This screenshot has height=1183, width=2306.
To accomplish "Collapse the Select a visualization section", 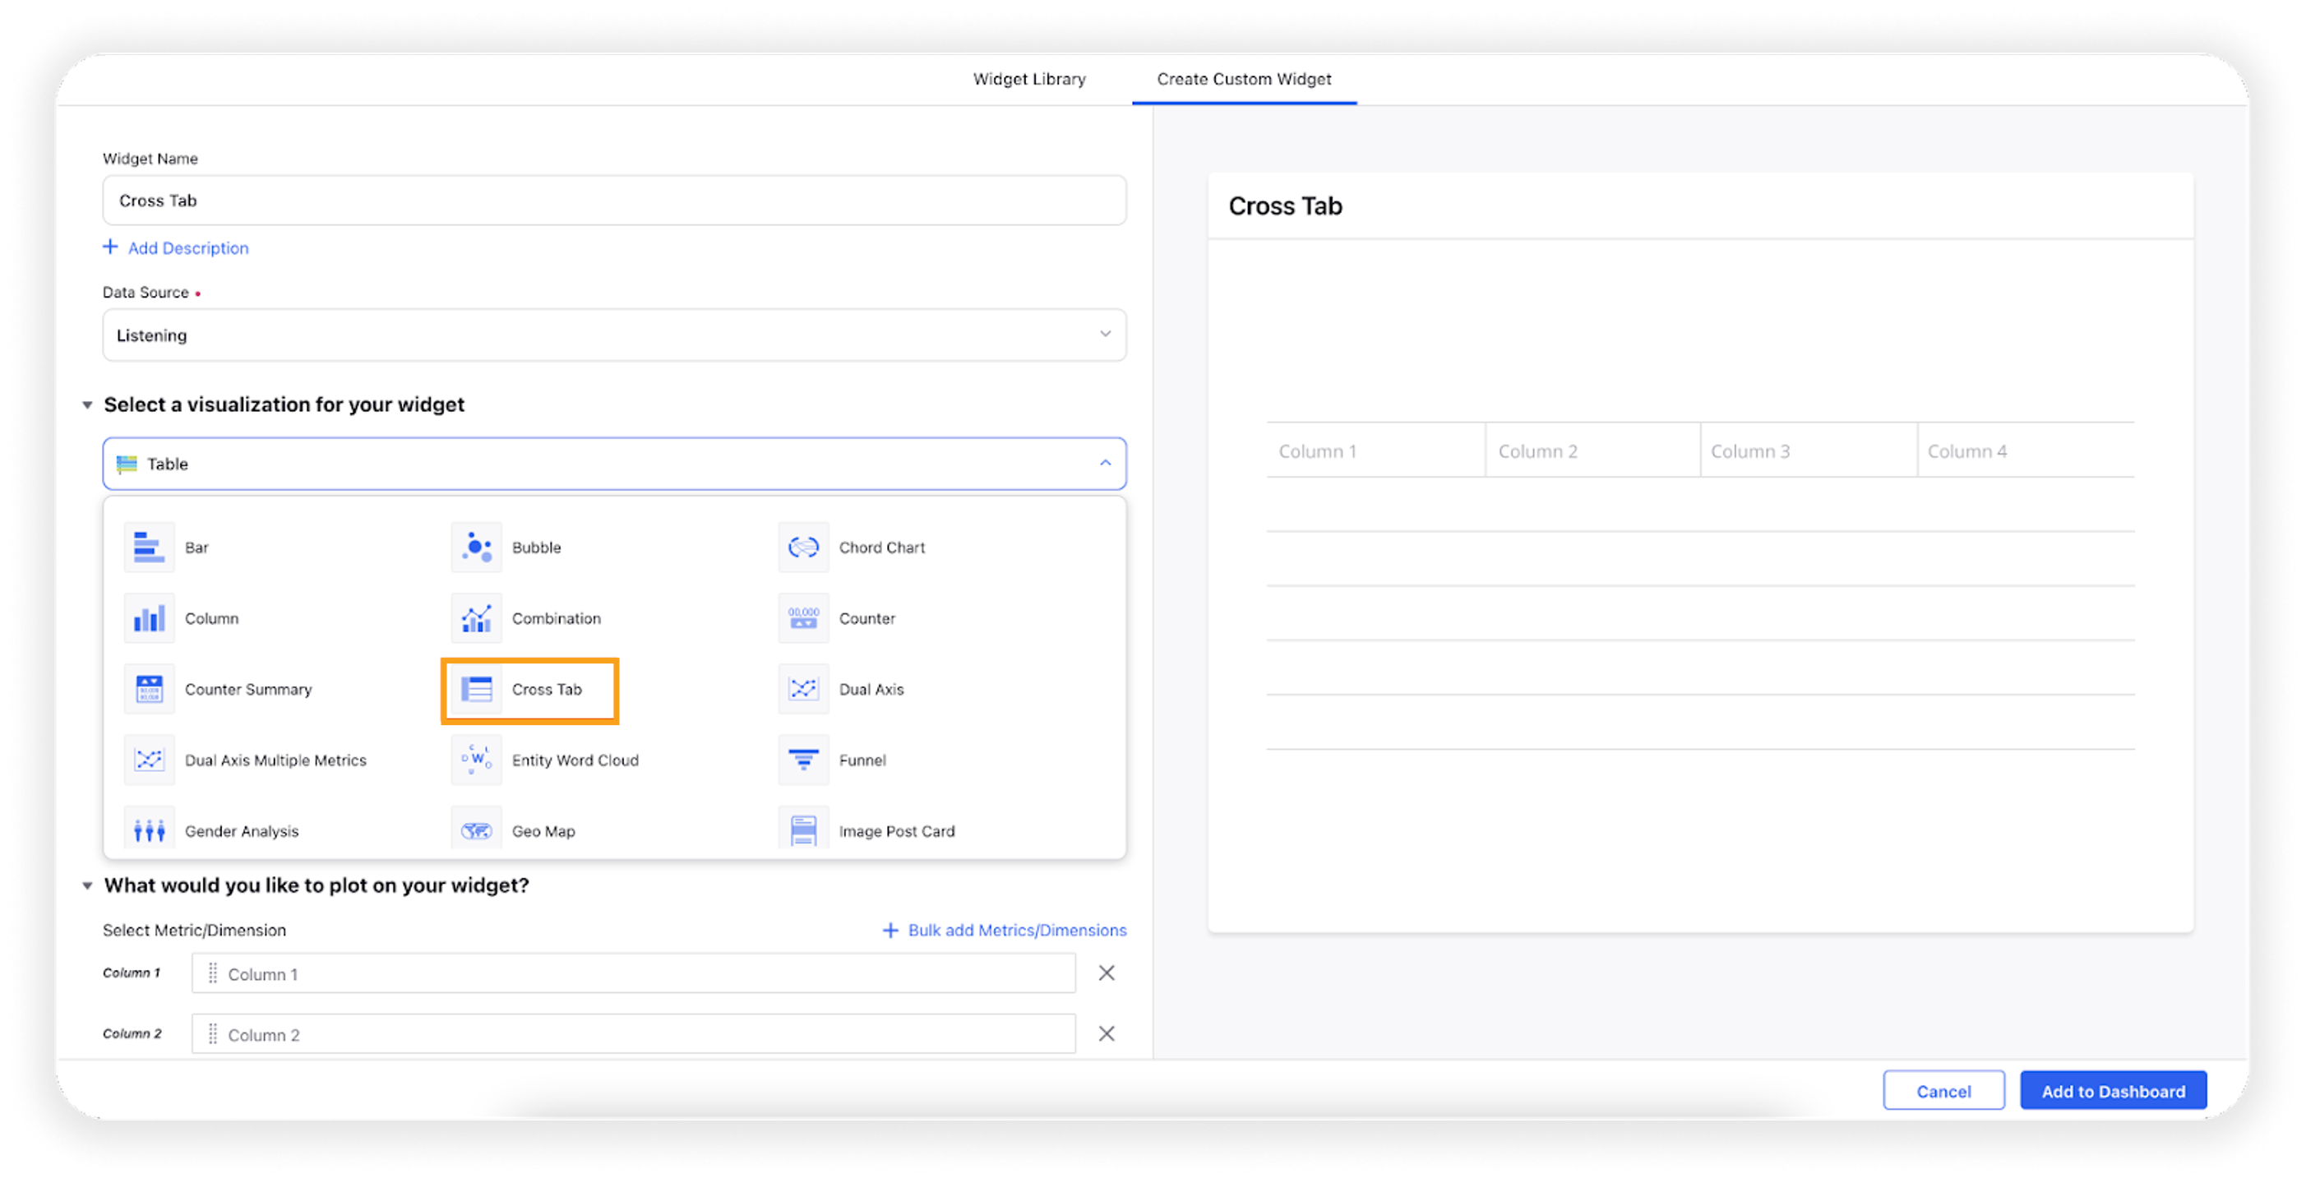I will tap(87, 405).
